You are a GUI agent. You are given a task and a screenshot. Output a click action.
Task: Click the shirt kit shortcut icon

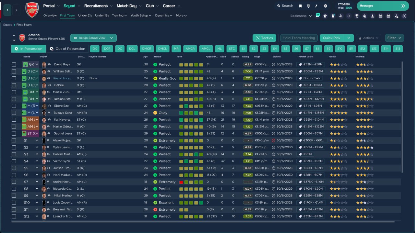pos(325,16)
